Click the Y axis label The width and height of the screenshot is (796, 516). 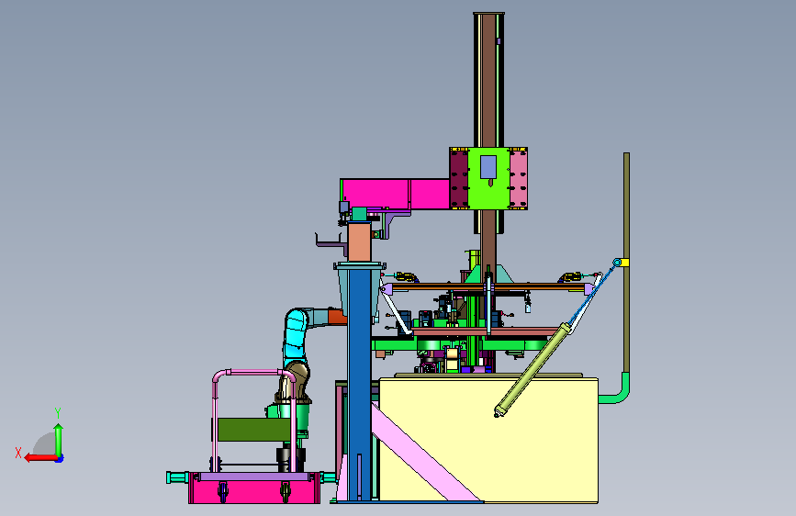58,413
